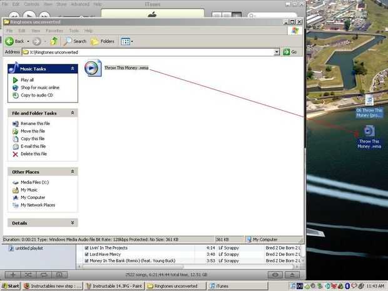Click the eye-shaped button in iTunes
Viewport: 388px width, 291px height.
point(275,275)
